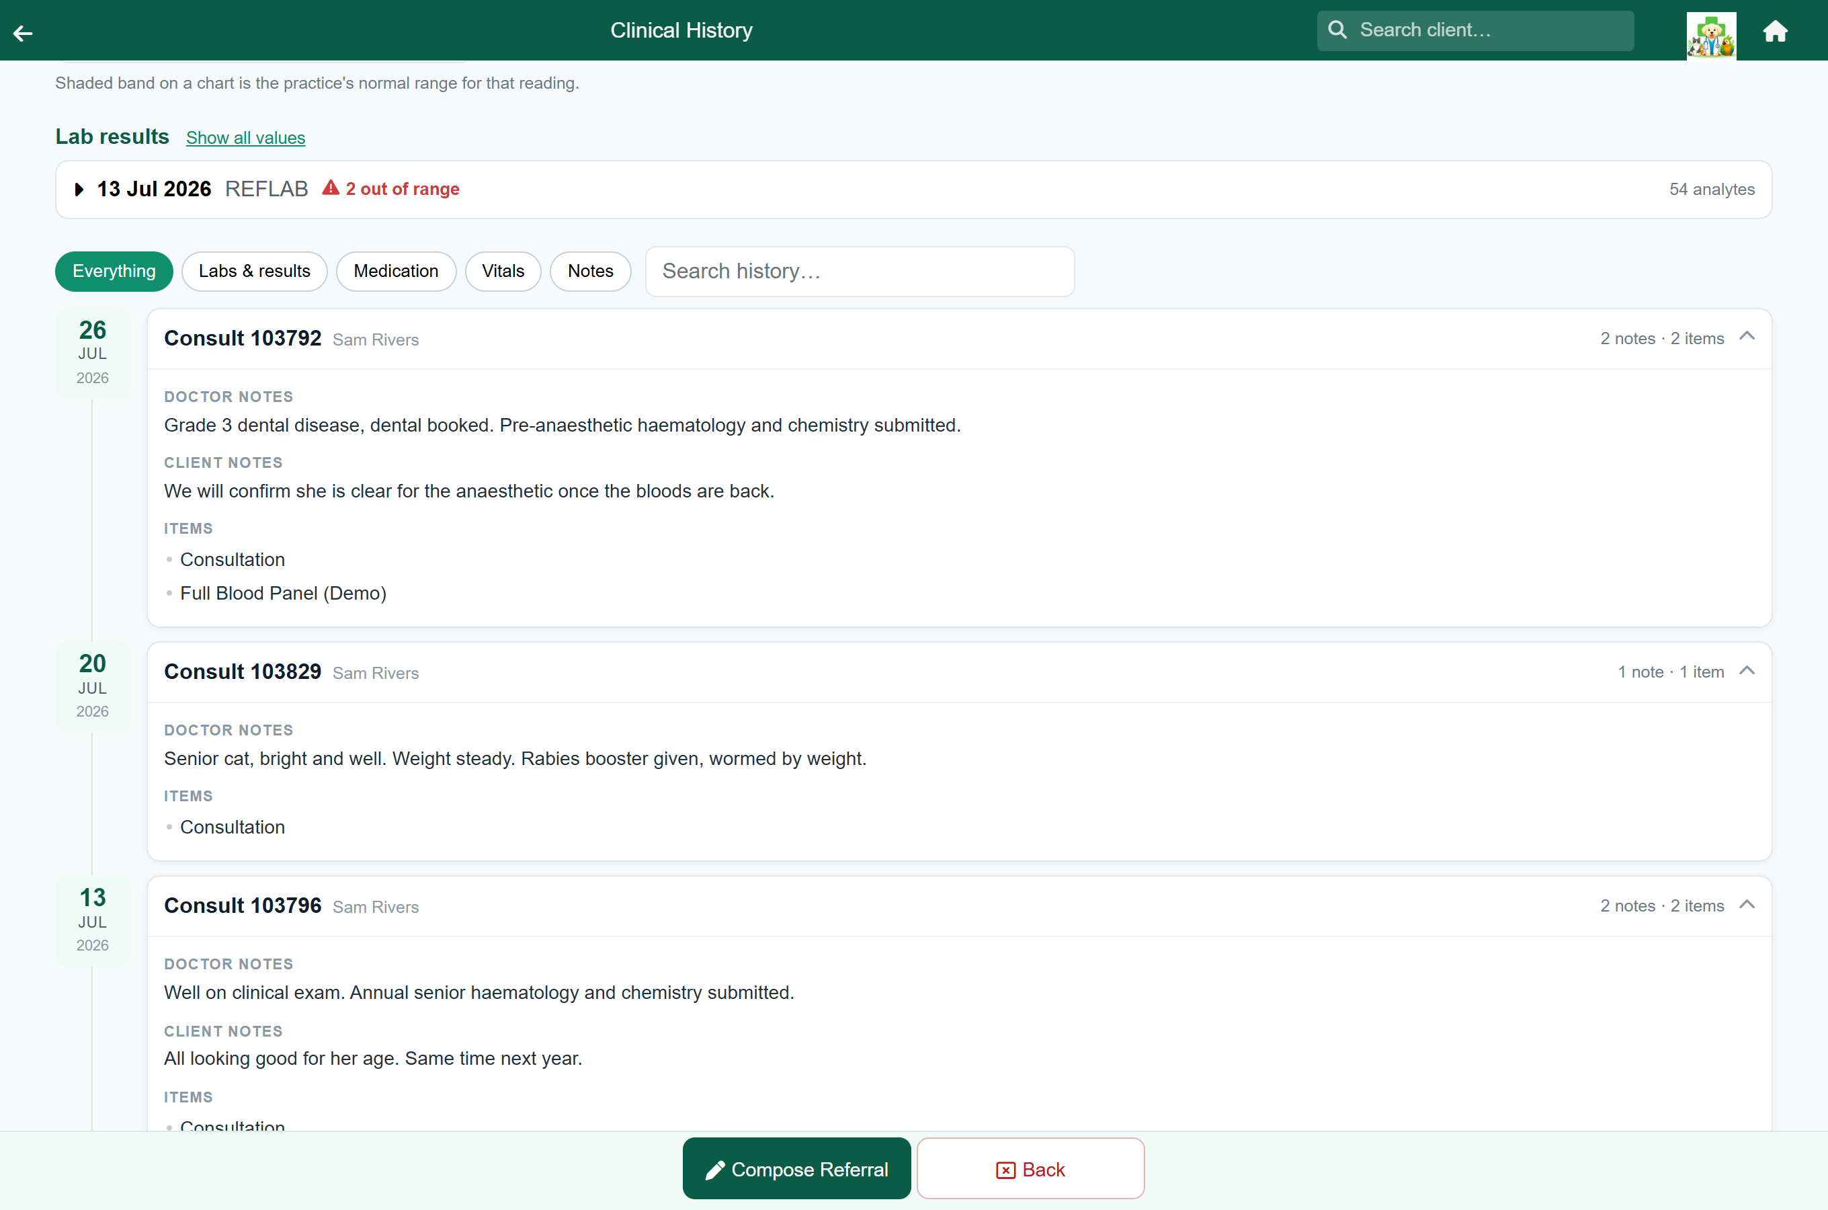Open Consult 103829 title
The height and width of the screenshot is (1210, 1828).
[243, 672]
